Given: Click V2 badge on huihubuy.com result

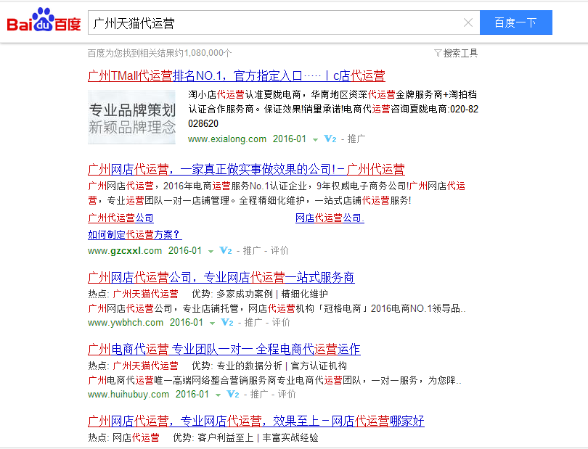Looking at the screenshot, I should tap(233, 395).
